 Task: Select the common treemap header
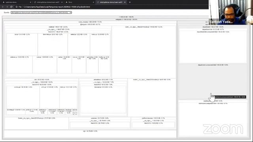pyautogui.click(x=100, y=118)
